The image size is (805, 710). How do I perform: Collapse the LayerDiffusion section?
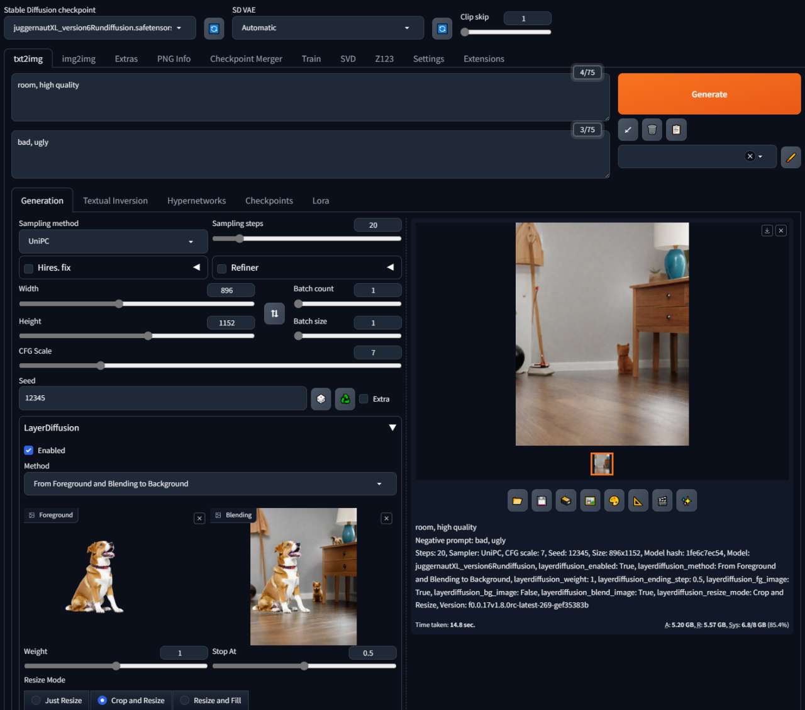pyautogui.click(x=392, y=428)
